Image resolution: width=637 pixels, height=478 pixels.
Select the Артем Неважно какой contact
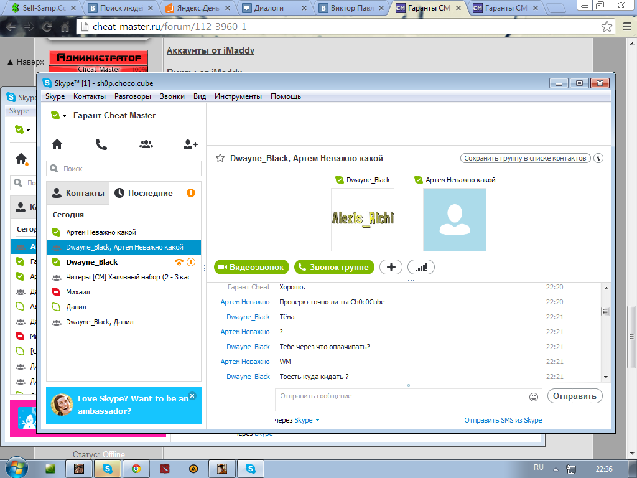[x=124, y=232]
